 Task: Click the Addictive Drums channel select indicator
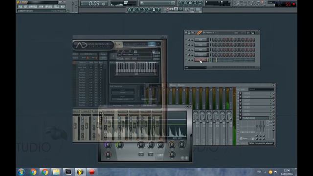[x=210, y=60]
